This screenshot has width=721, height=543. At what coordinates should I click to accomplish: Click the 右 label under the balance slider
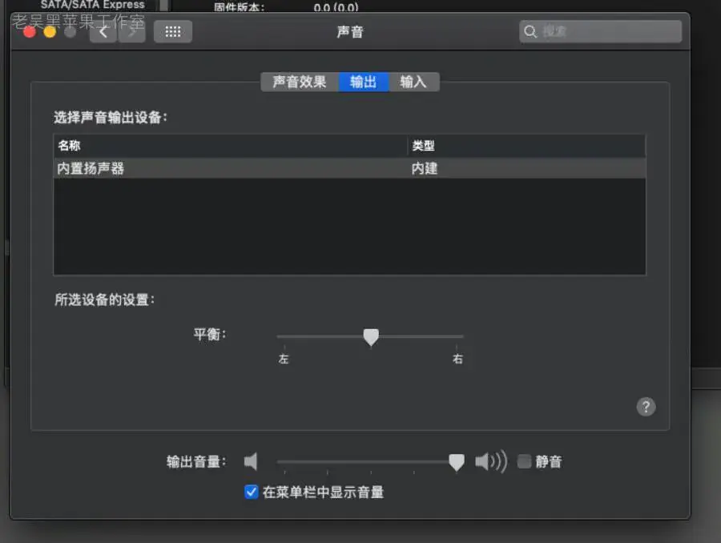click(x=457, y=359)
